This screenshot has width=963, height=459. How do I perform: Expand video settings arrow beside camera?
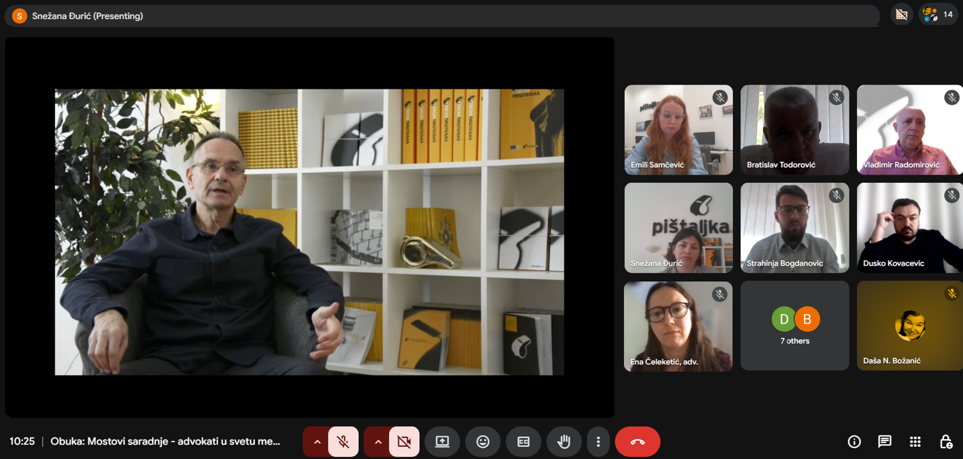(x=378, y=442)
